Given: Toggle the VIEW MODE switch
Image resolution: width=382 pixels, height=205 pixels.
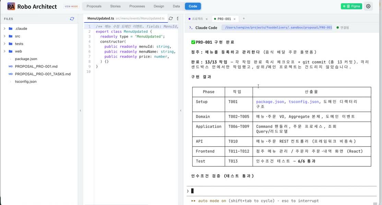Looking at the screenshot, I should click(x=71, y=6).
